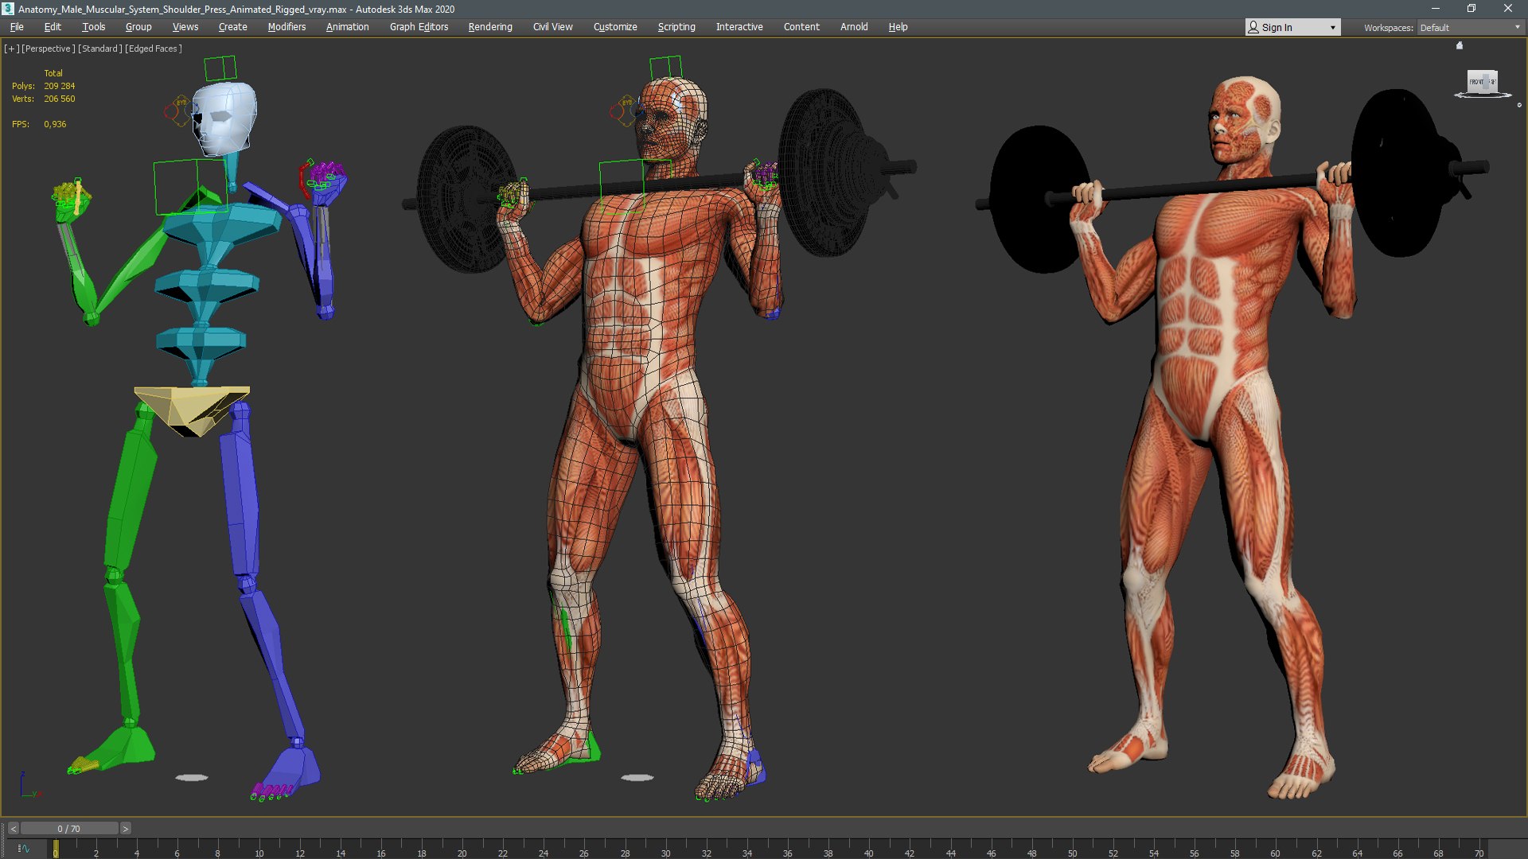Open the Group menu
This screenshot has width=1528, height=859.
coord(138,27)
